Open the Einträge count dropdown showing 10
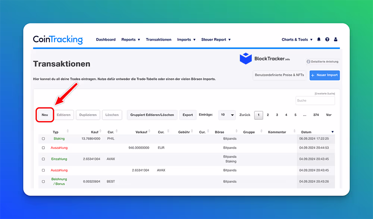The width and height of the screenshot is (373, 219). (x=227, y=115)
